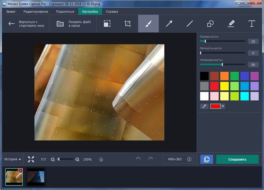The image size is (264, 190).
Task: Select the Crop tool
Action: [x=127, y=24]
